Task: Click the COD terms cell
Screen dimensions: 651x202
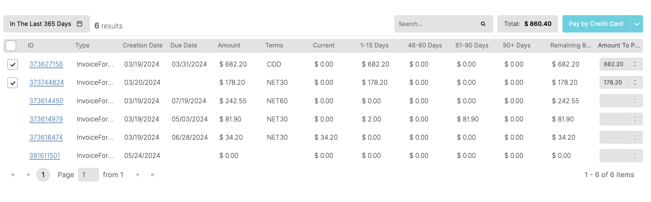Action: (x=274, y=64)
